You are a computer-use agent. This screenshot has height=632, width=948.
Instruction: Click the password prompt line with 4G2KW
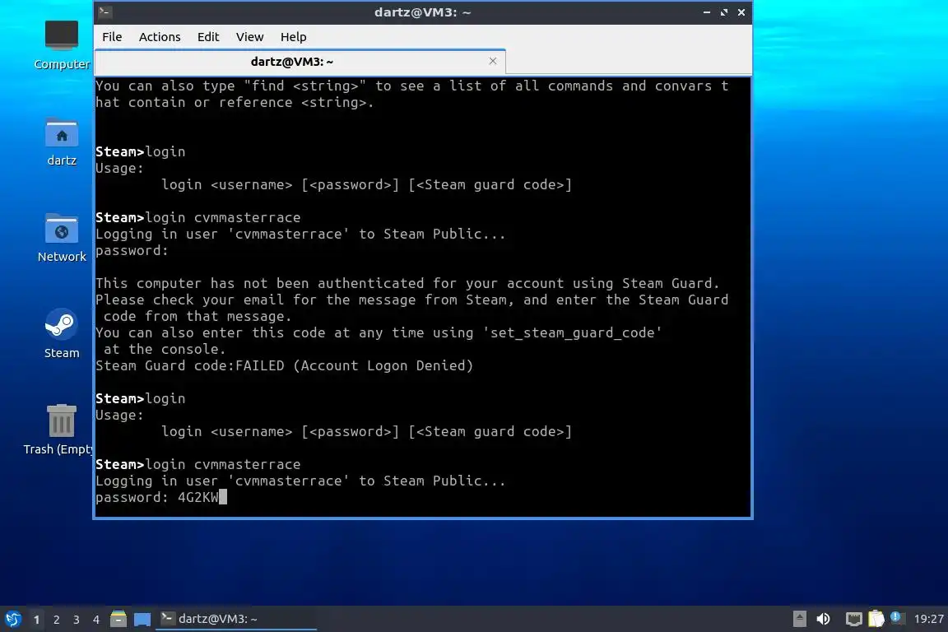[160, 497]
